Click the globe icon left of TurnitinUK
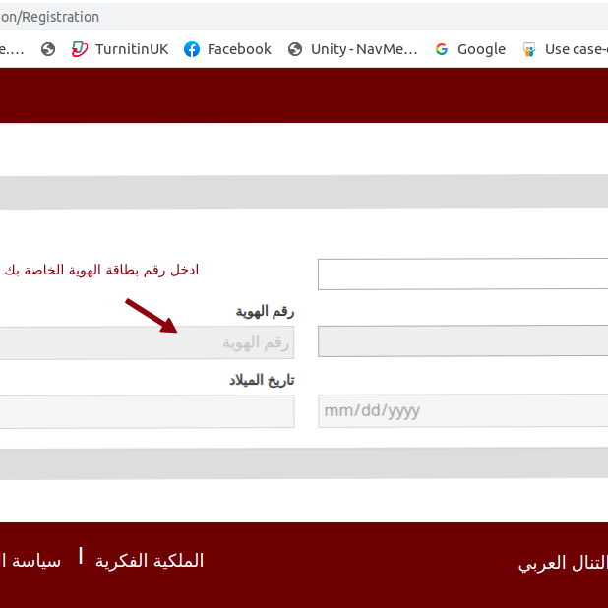The image size is (608, 608). 48,49
